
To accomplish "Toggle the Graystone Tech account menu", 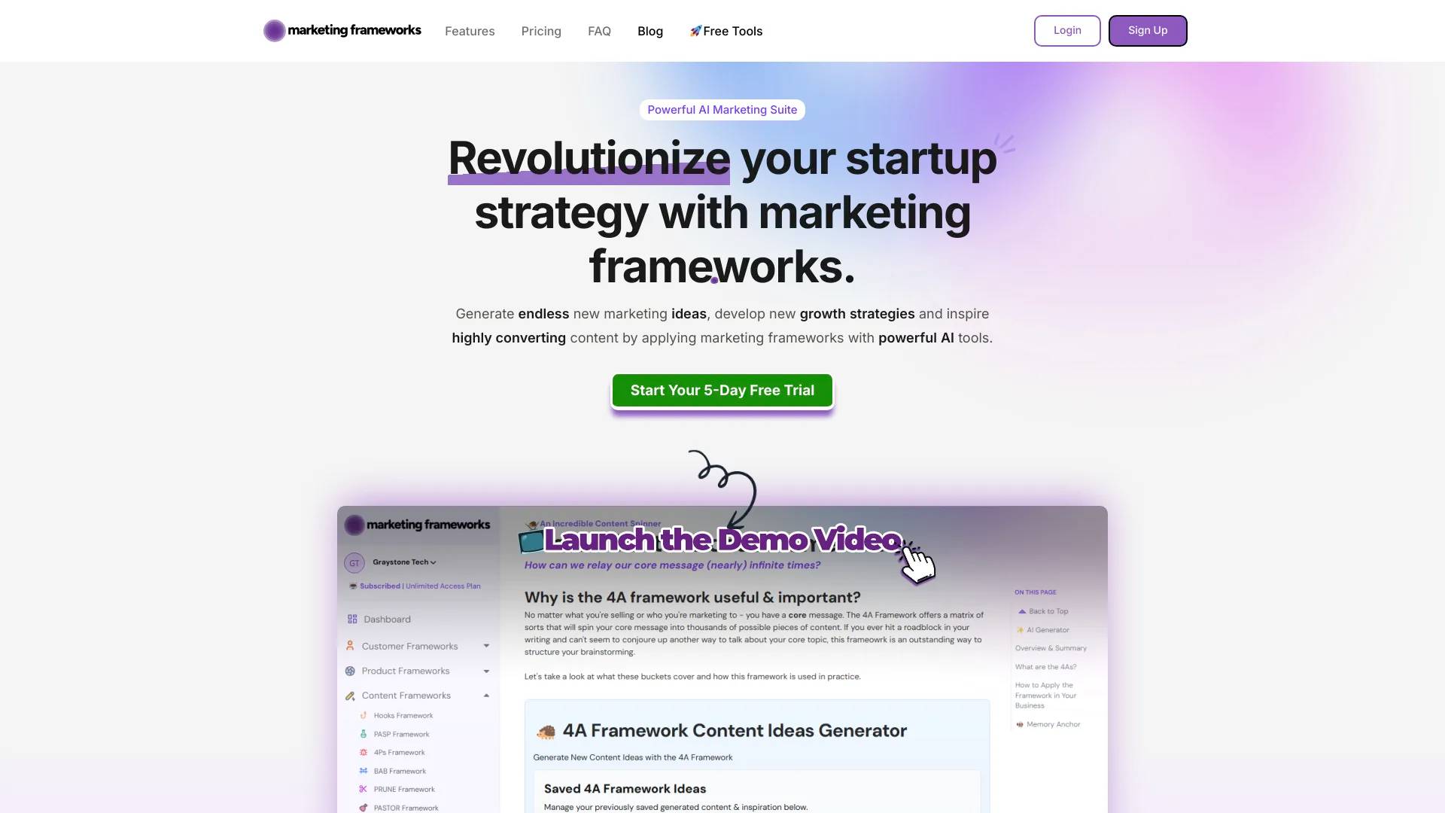I will point(402,562).
